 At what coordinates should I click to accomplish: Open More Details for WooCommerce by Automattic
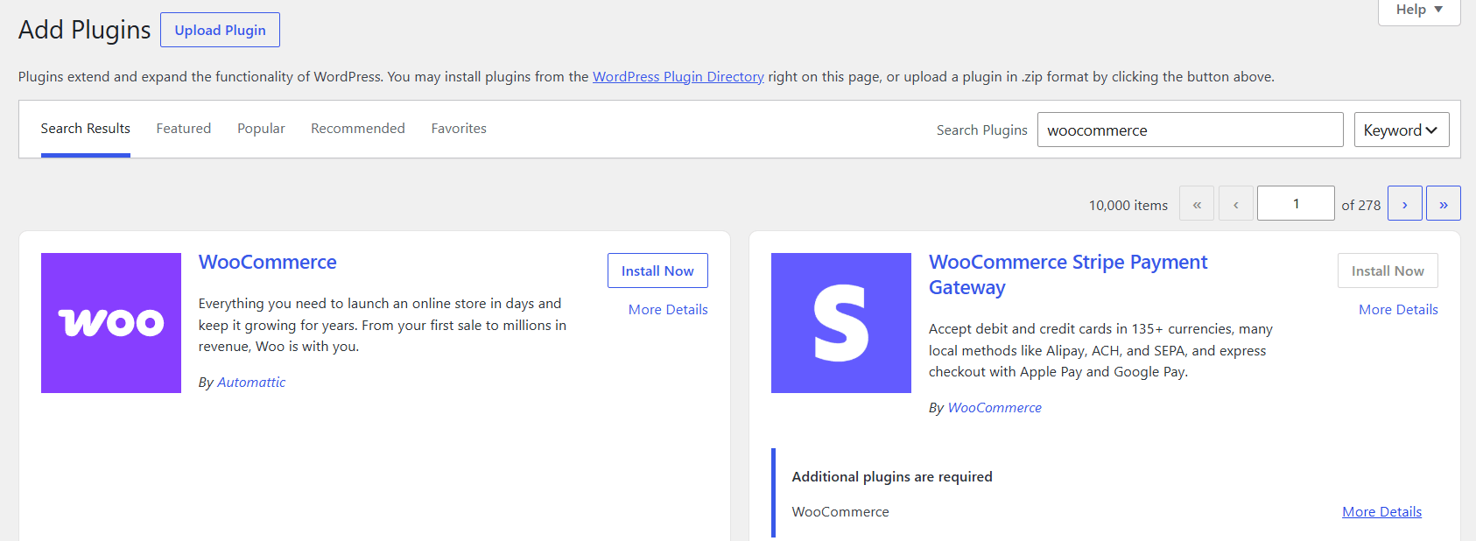pyautogui.click(x=668, y=310)
